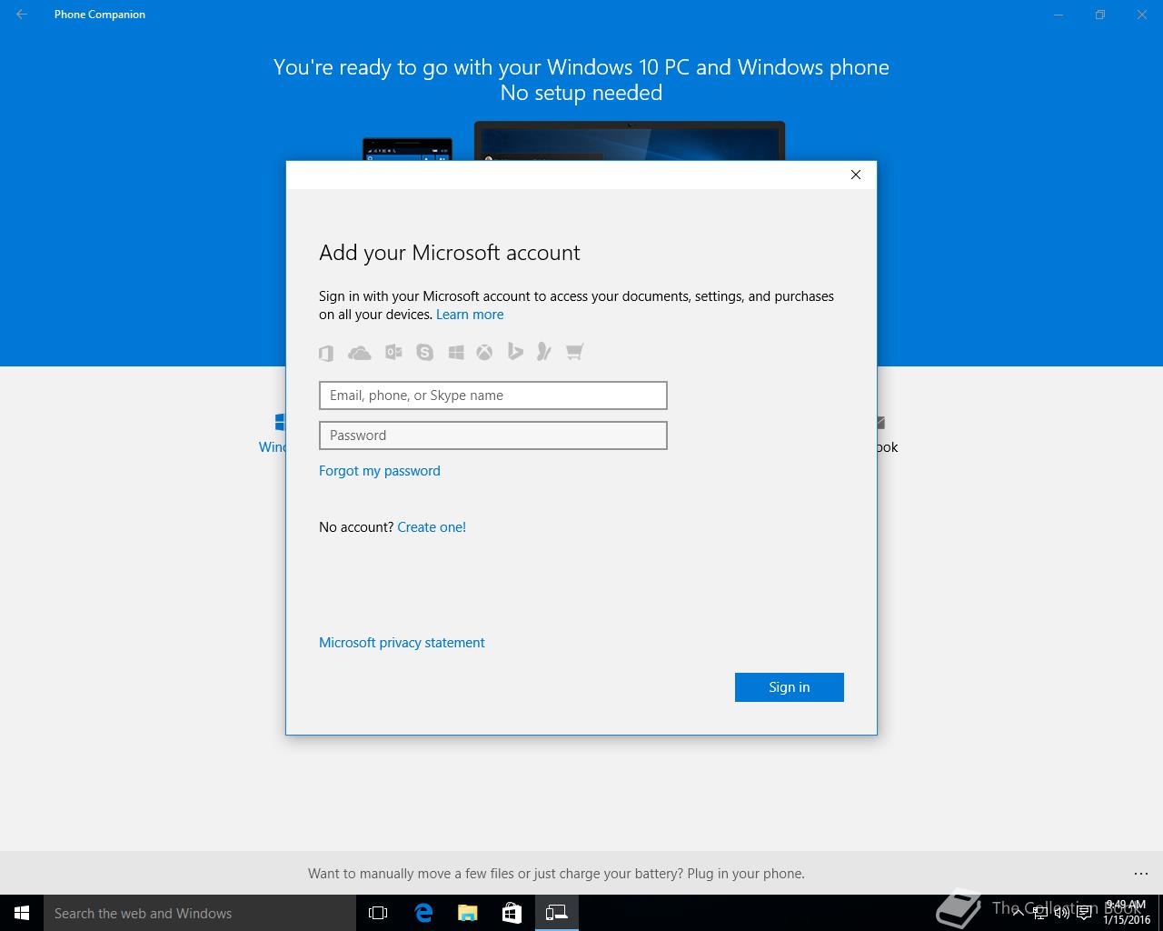
Task: Restore down the Phone Companion window
Action: click(1100, 15)
